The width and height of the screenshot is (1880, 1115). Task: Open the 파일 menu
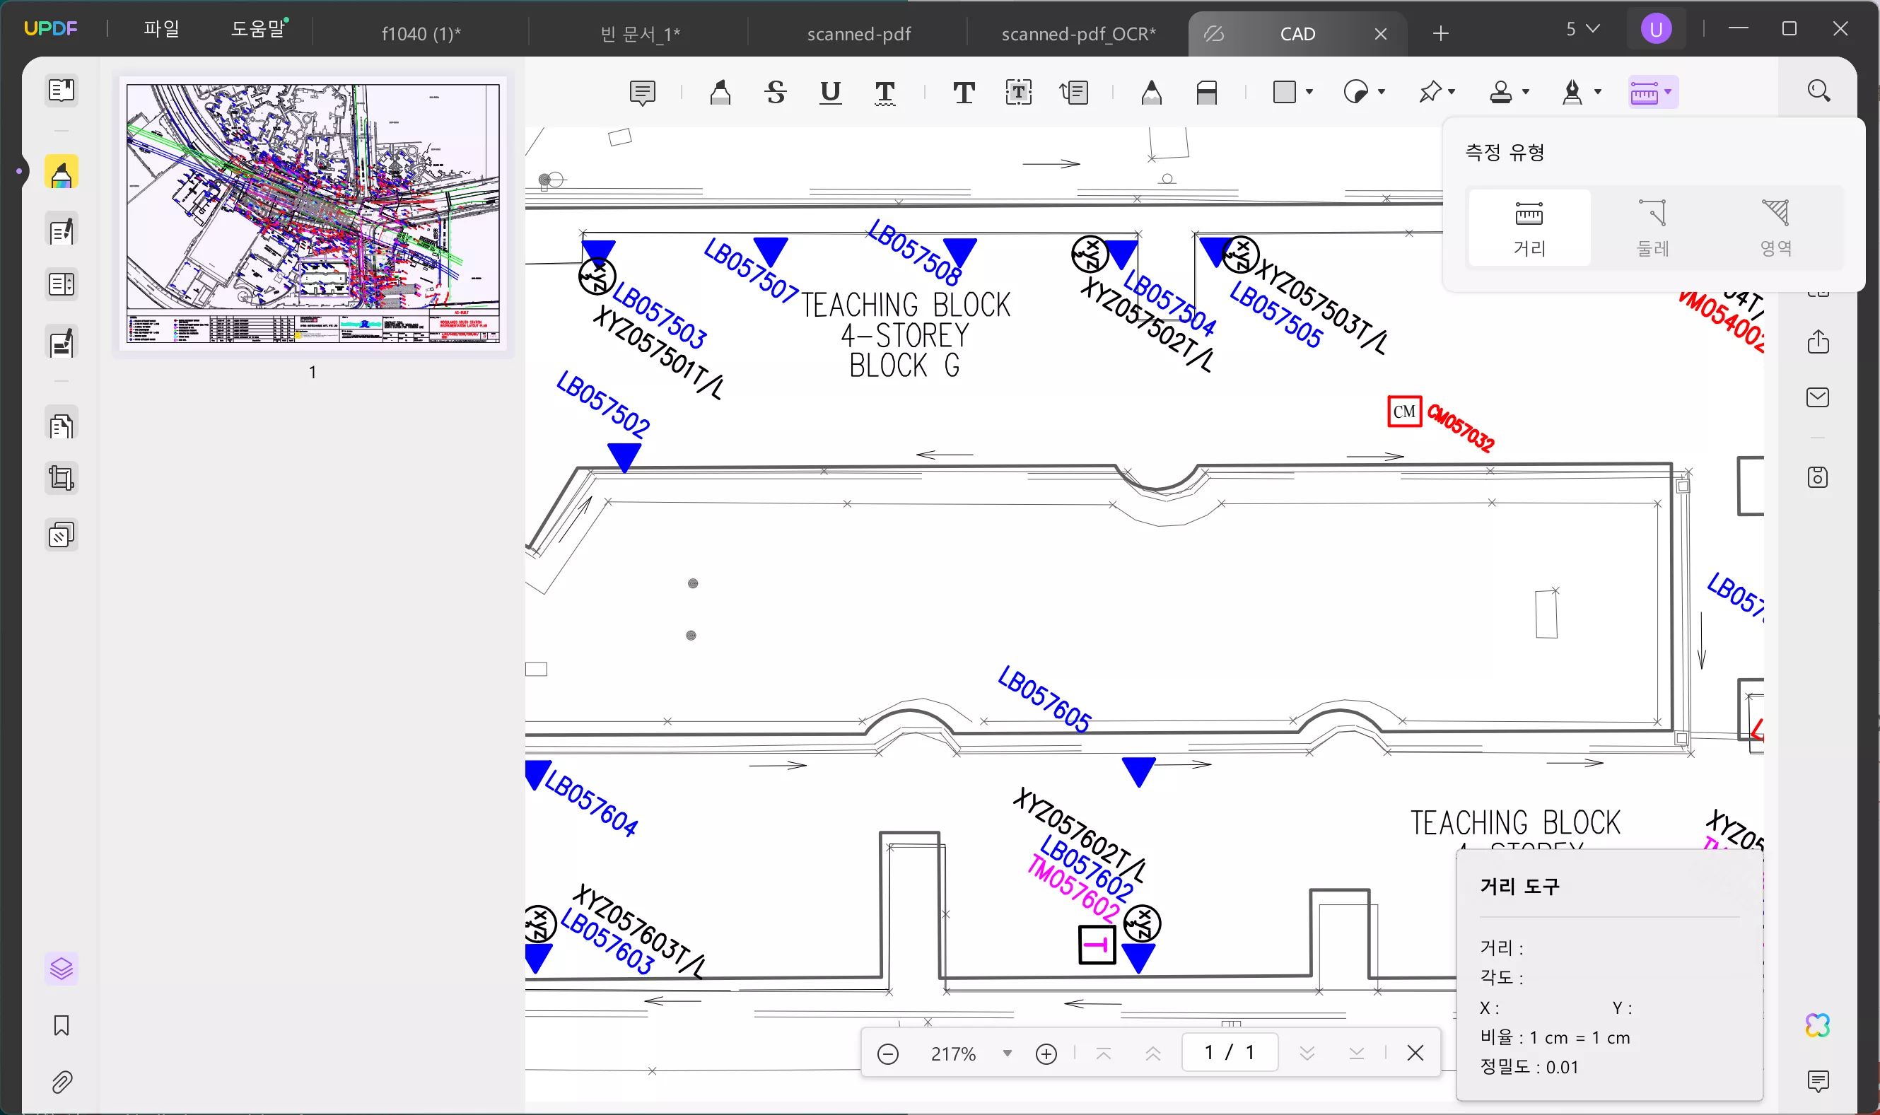(x=161, y=28)
